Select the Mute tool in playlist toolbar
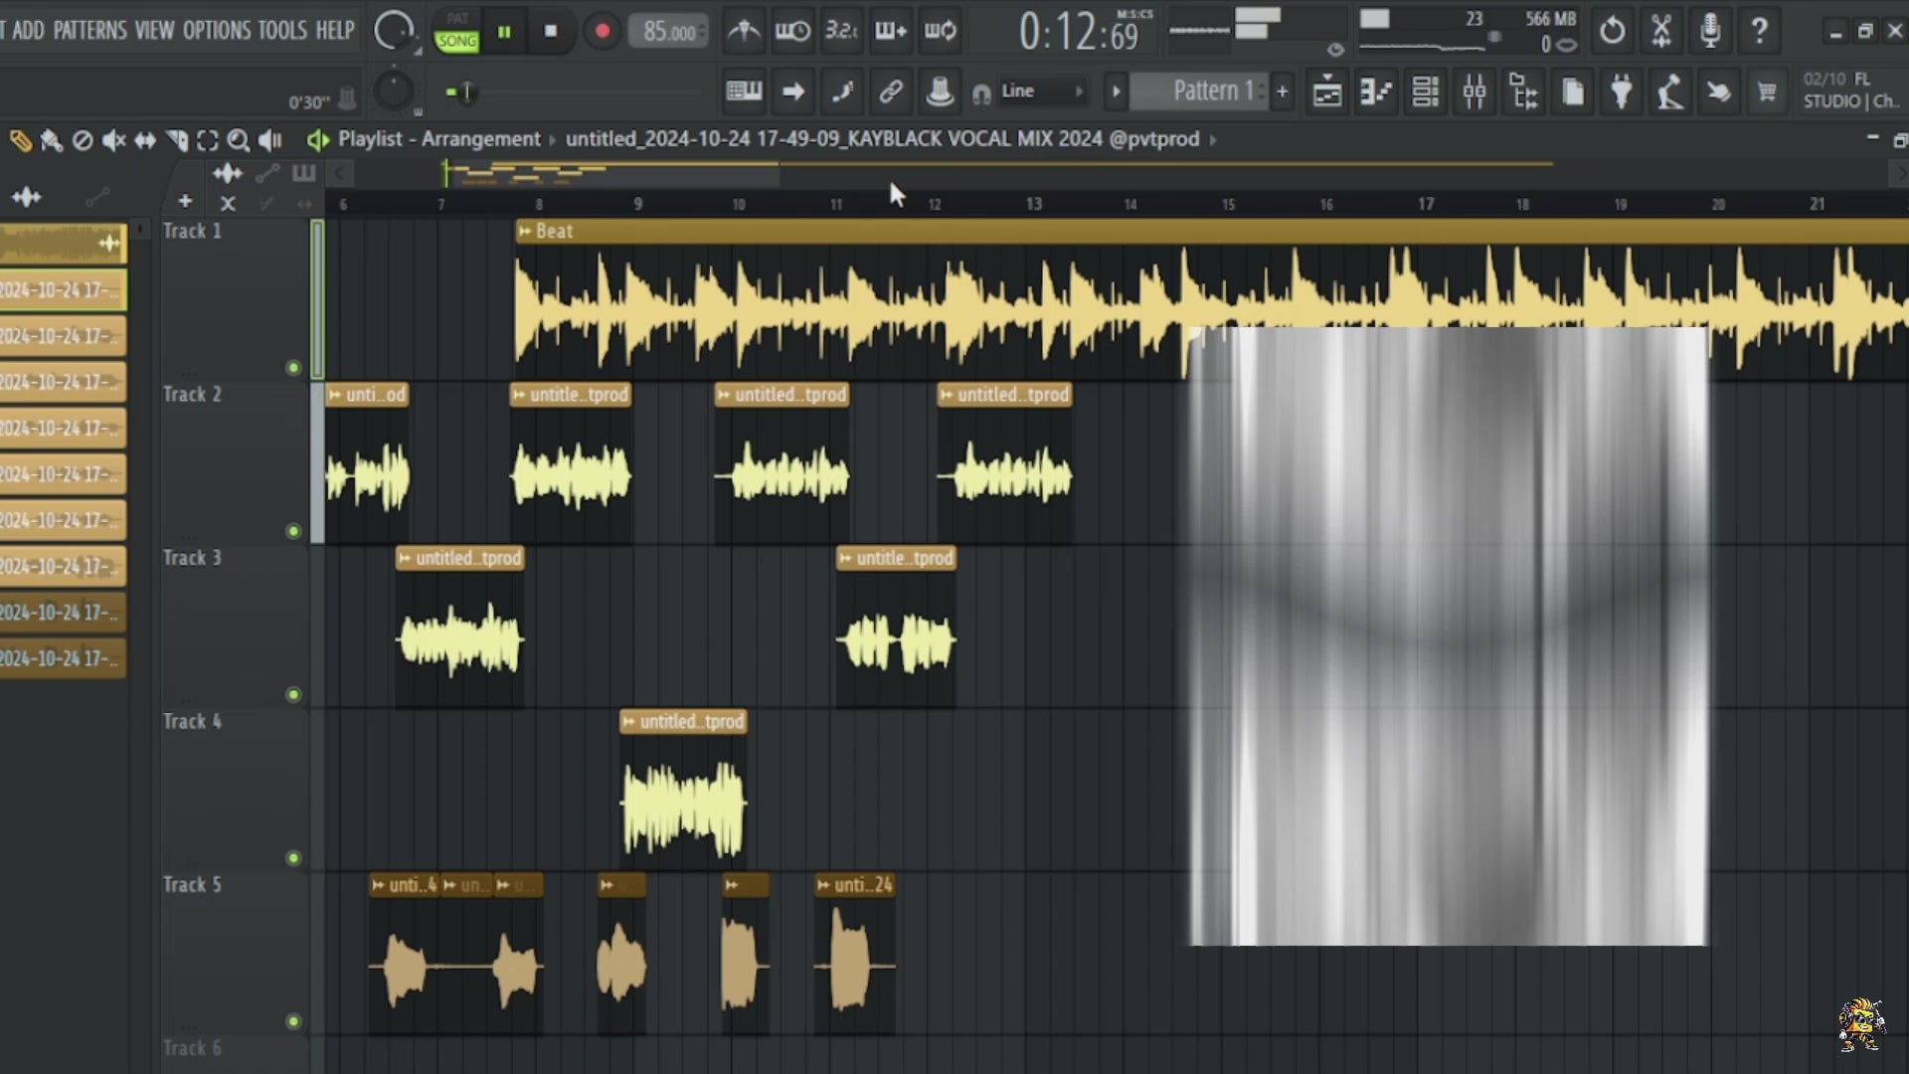Image resolution: width=1909 pixels, height=1074 pixels. [x=113, y=140]
